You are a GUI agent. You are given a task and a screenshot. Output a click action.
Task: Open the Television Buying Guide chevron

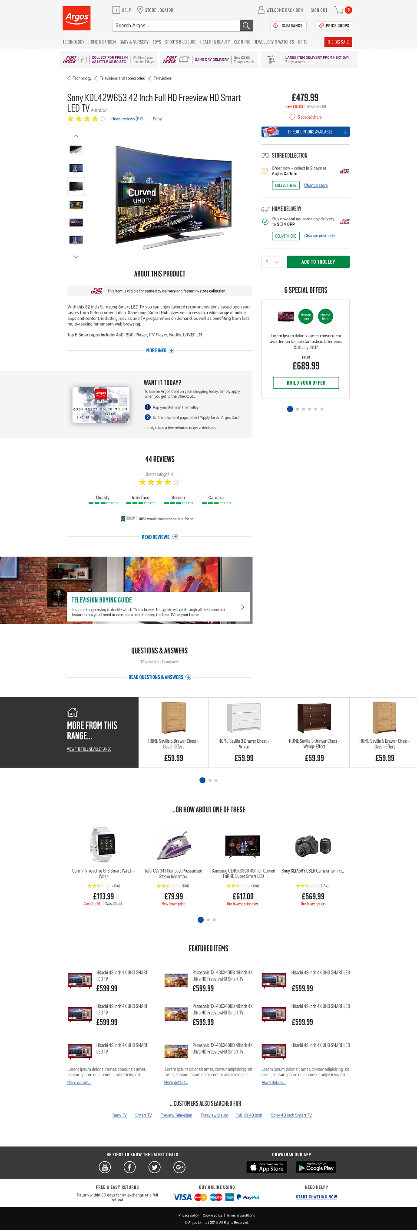click(242, 607)
